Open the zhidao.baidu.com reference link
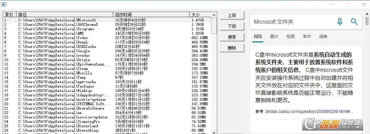 click(x=309, y=111)
